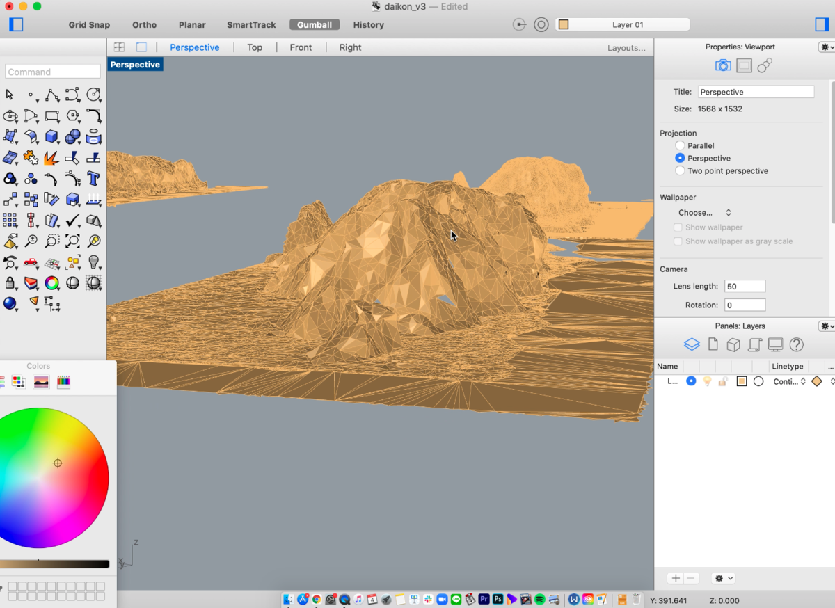Choose the Polyline drawing tool
This screenshot has width=835, height=608.
click(51, 95)
